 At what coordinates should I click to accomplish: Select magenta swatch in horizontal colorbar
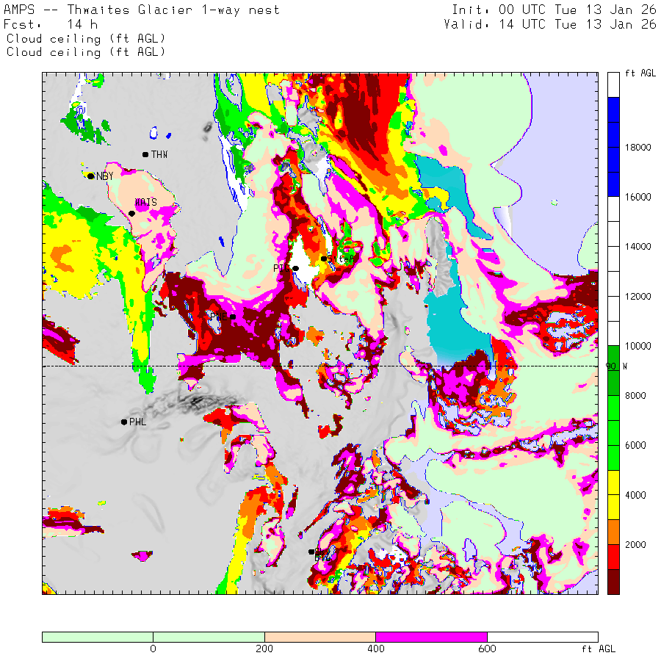[431, 637]
